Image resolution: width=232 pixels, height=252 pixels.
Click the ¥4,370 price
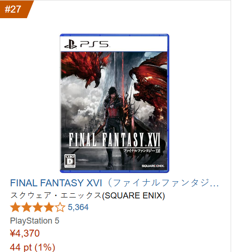point(25,233)
